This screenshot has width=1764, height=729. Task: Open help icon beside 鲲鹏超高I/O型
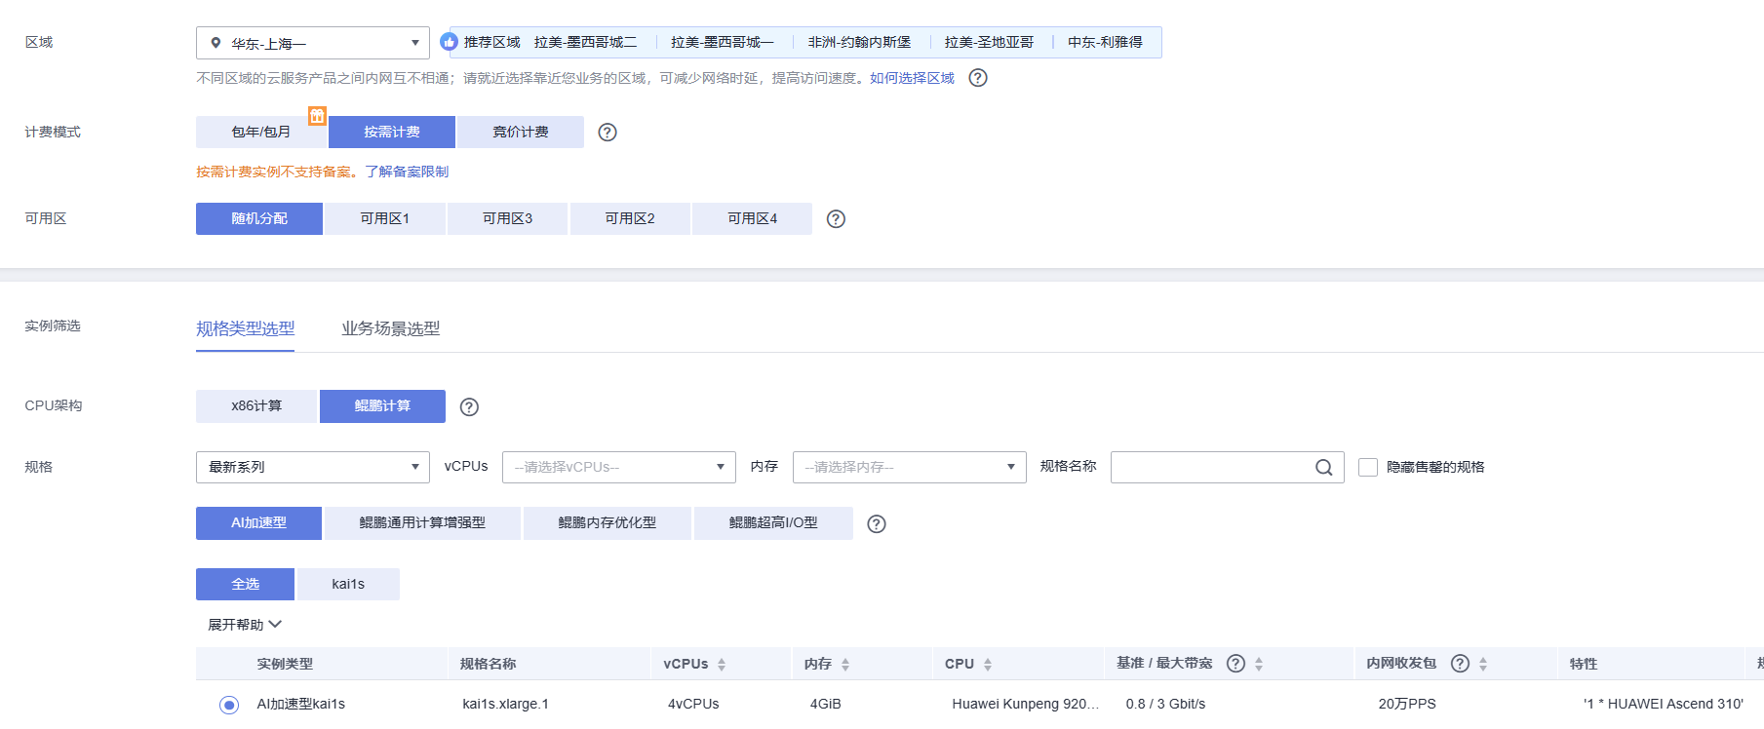(877, 524)
